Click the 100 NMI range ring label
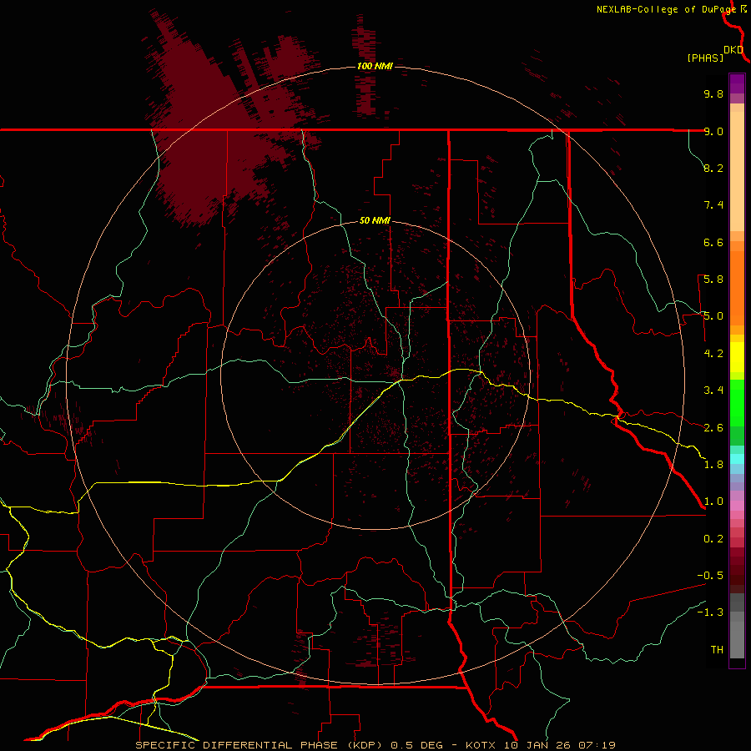 pyautogui.click(x=375, y=66)
